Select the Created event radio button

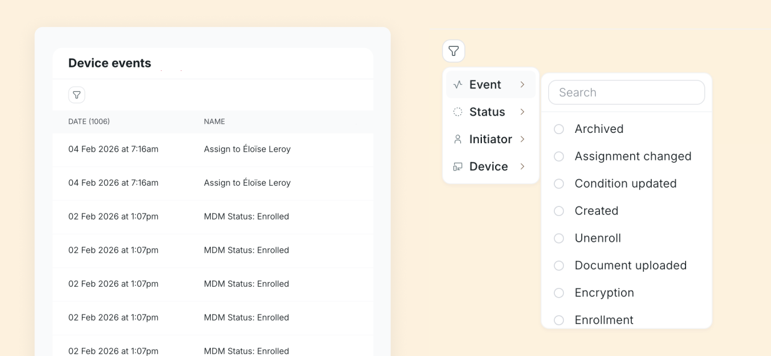(x=559, y=211)
